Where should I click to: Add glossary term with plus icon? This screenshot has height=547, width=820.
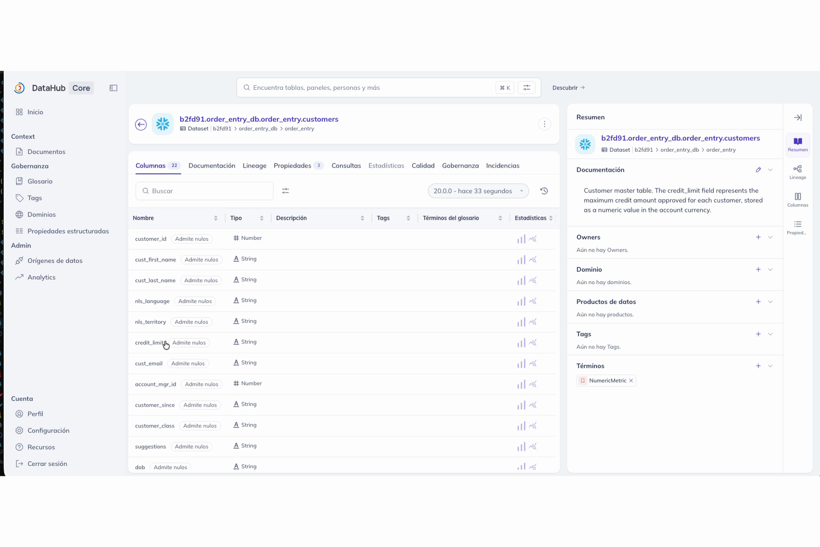[758, 366]
